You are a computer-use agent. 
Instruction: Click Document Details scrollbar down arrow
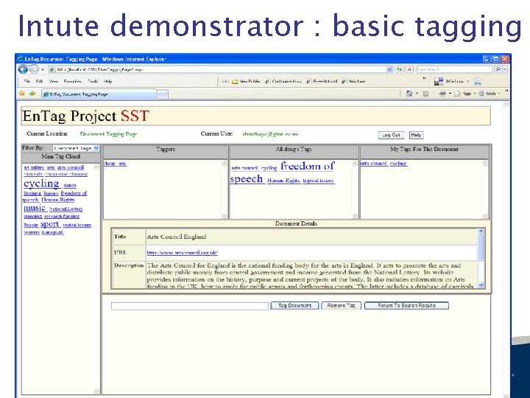pos(481,285)
